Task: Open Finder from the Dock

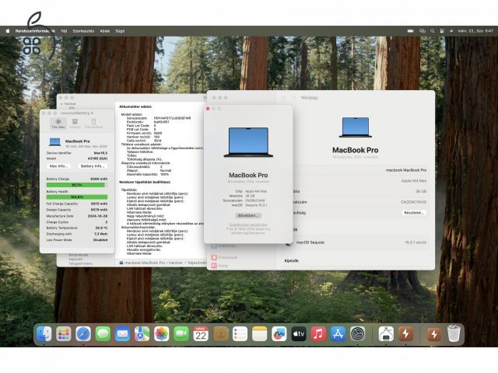Action: [44, 334]
